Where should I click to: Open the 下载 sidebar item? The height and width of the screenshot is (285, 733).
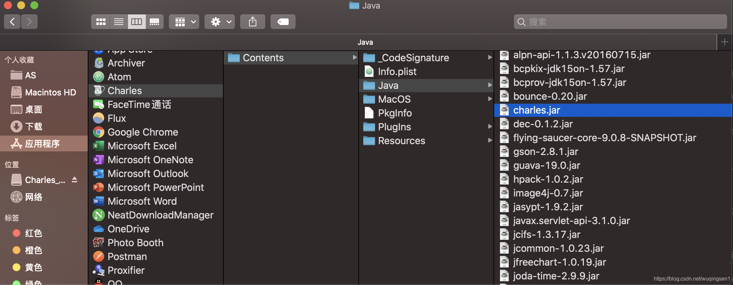(x=44, y=127)
